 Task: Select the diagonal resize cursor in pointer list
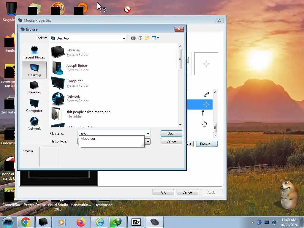click(206, 94)
